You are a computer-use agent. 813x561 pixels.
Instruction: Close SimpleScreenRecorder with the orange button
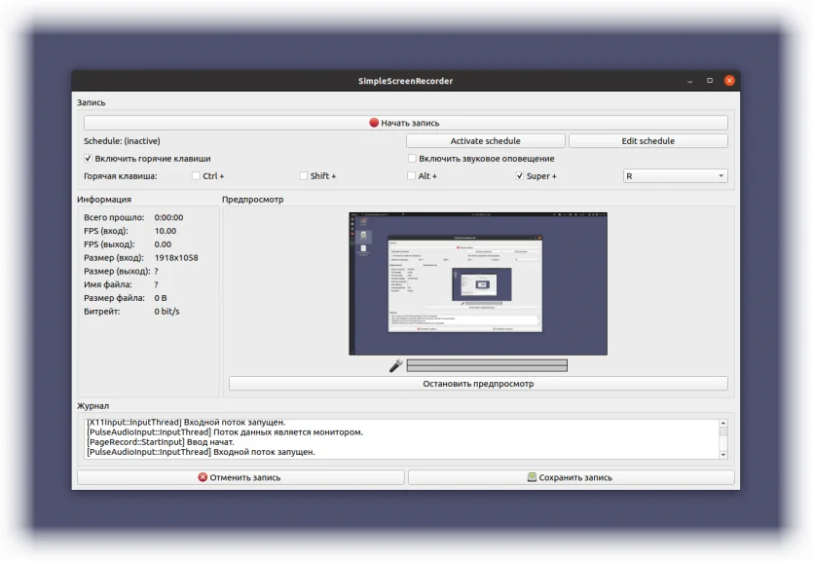coord(729,81)
